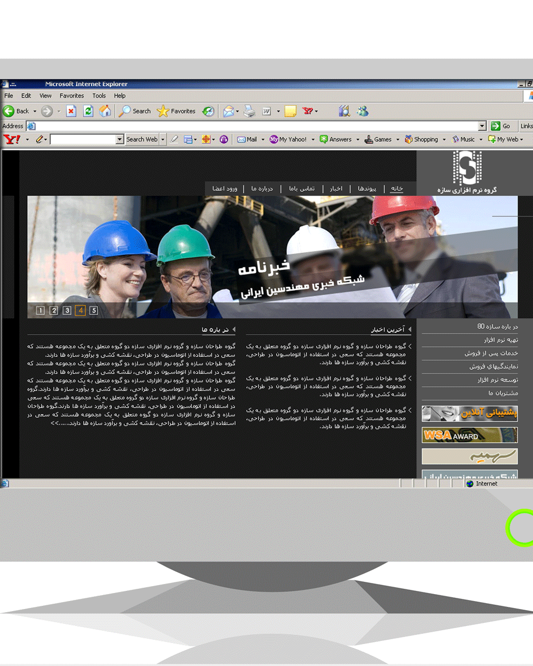
Task: Click the WSA AWARD banner
Action: (470, 435)
